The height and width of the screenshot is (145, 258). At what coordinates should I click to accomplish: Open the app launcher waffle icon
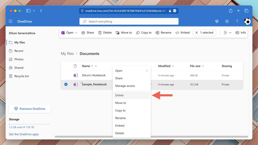11,22
